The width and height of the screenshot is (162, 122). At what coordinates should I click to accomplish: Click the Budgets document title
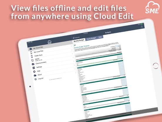click(x=108, y=32)
